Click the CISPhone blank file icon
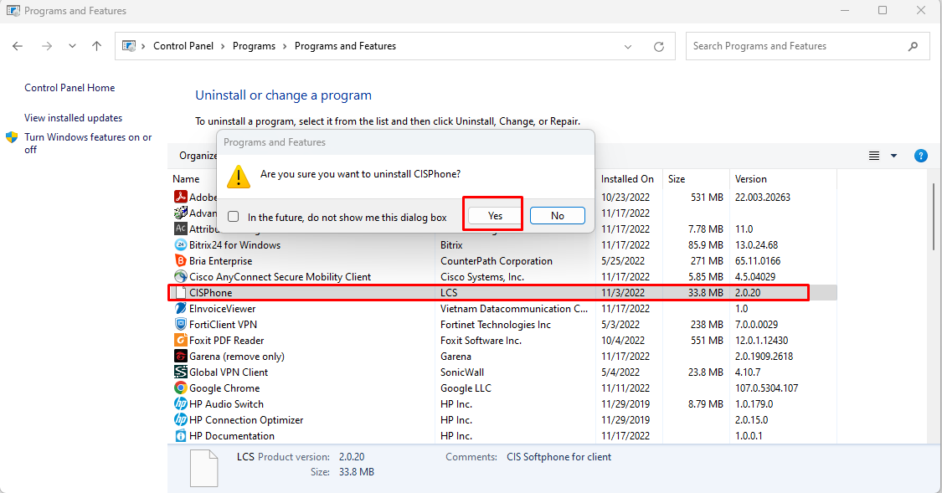 (x=180, y=292)
